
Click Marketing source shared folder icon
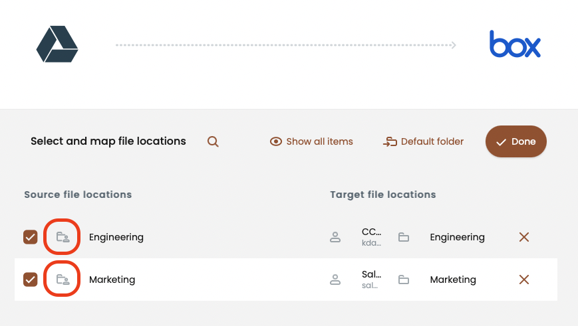tap(63, 280)
